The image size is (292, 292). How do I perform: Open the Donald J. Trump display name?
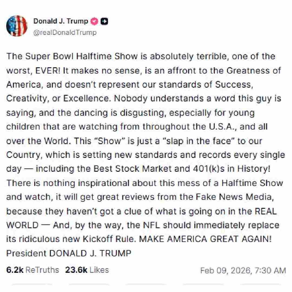[x=61, y=21]
